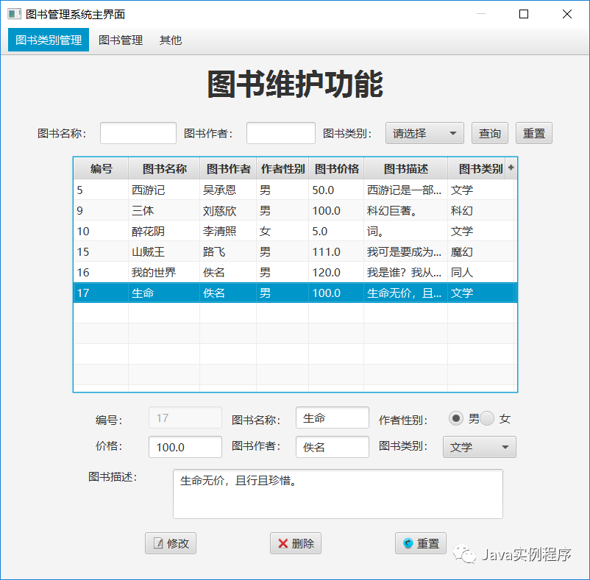Expand the 请选择 category dropdown
The height and width of the screenshot is (580, 590).
pos(424,133)
